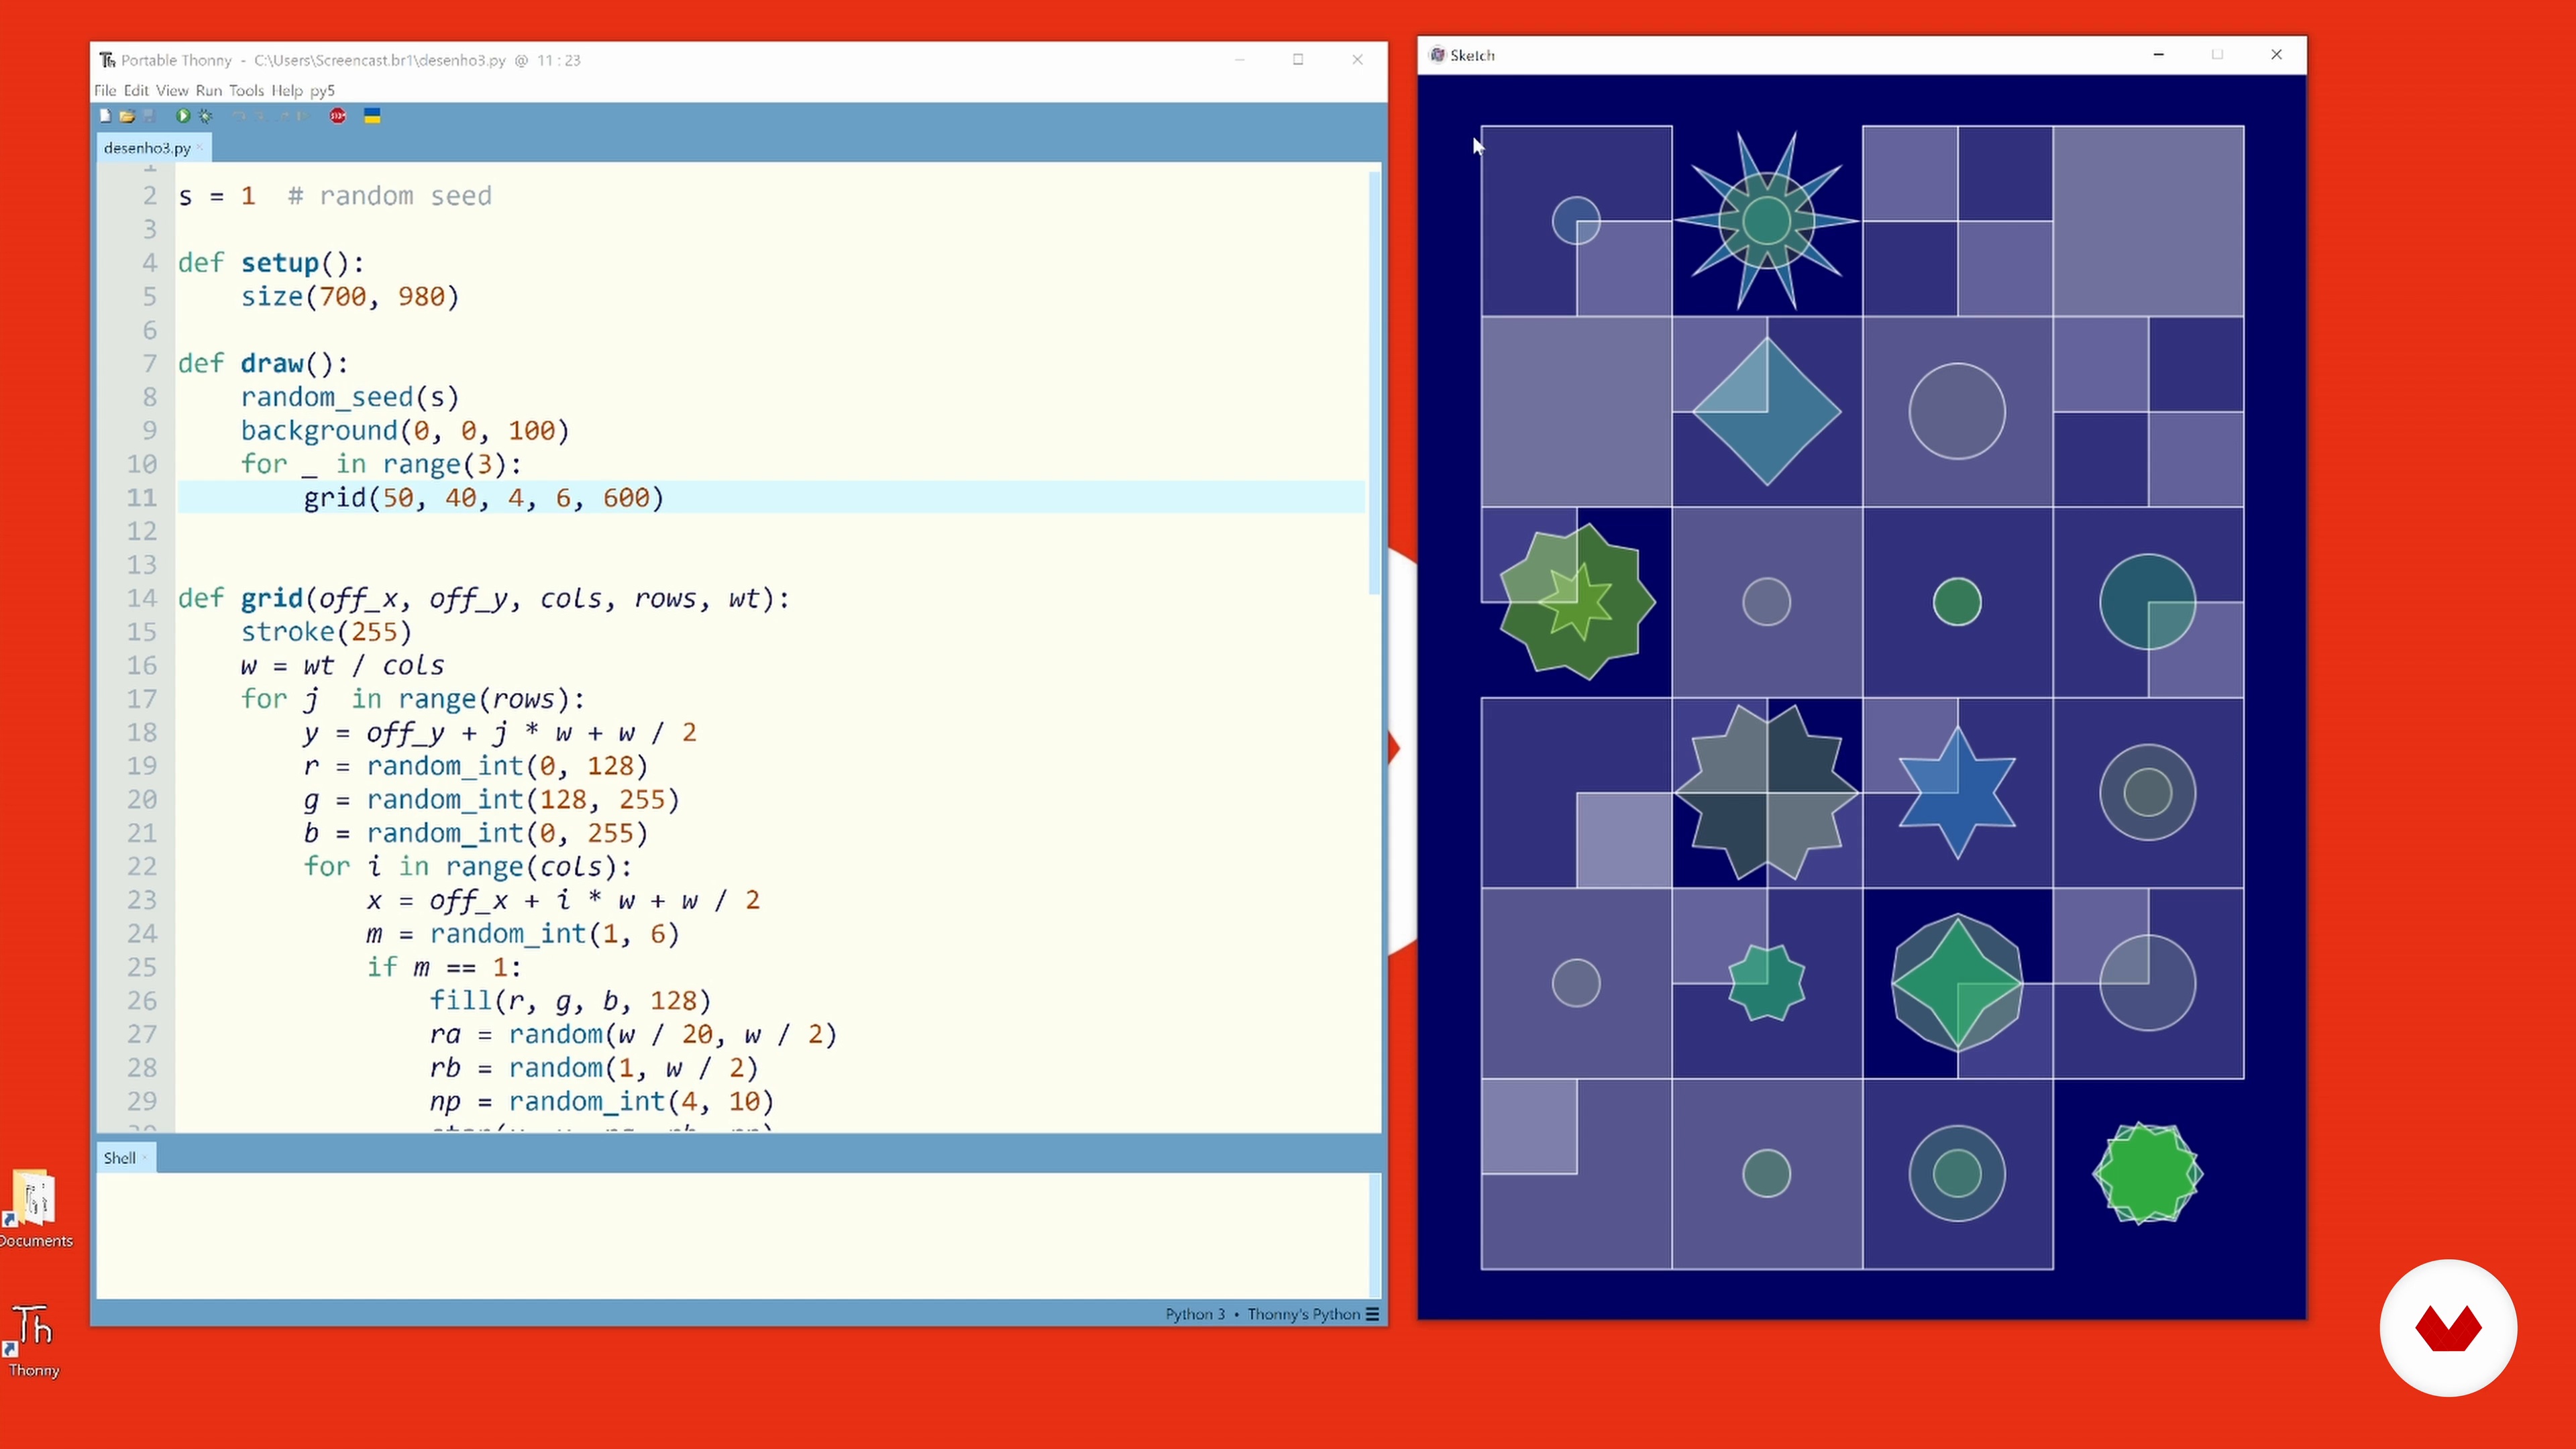Close the Shell tab
2576x1449 pixels.
145,1158
